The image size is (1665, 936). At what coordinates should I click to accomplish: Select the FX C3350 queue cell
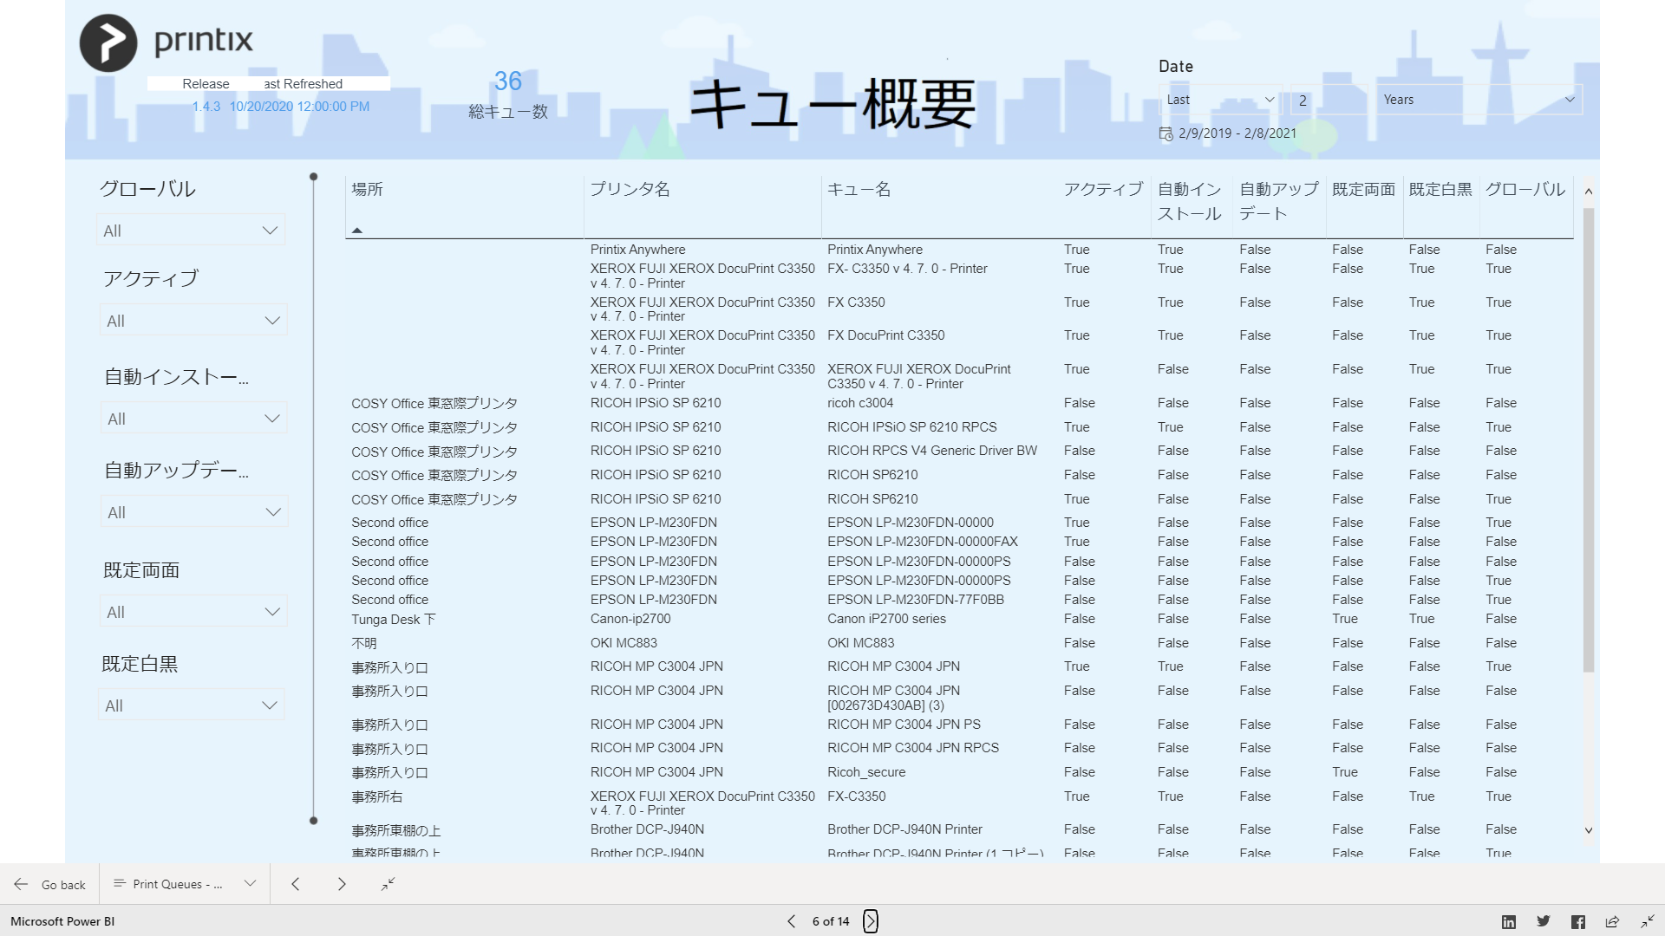click(x=856, y=302)
